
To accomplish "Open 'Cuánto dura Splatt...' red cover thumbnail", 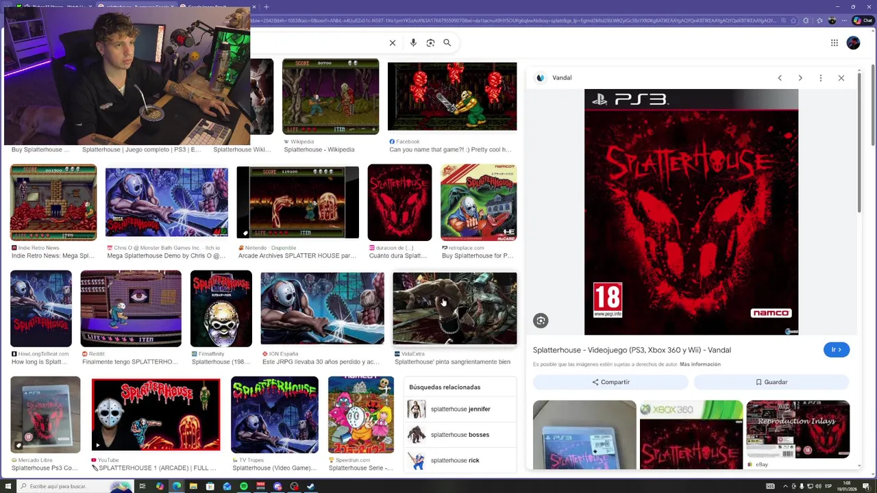I will coord(399,203).
